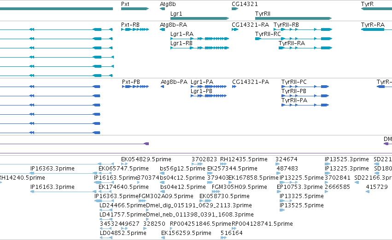Viewport: 392px width, 240px height.
Task: Click EST label IP13225.5prime
Action: (302, 178)
